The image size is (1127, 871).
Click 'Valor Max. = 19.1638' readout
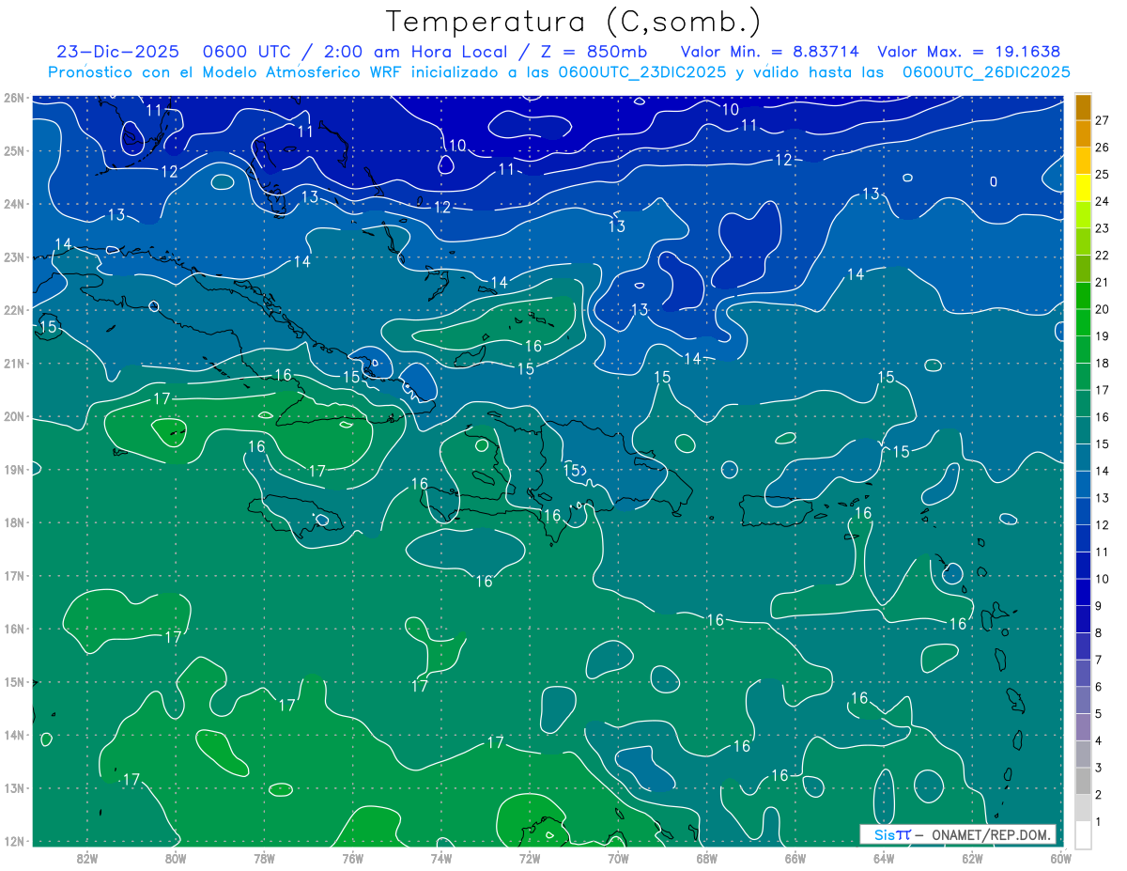(969, 52)
